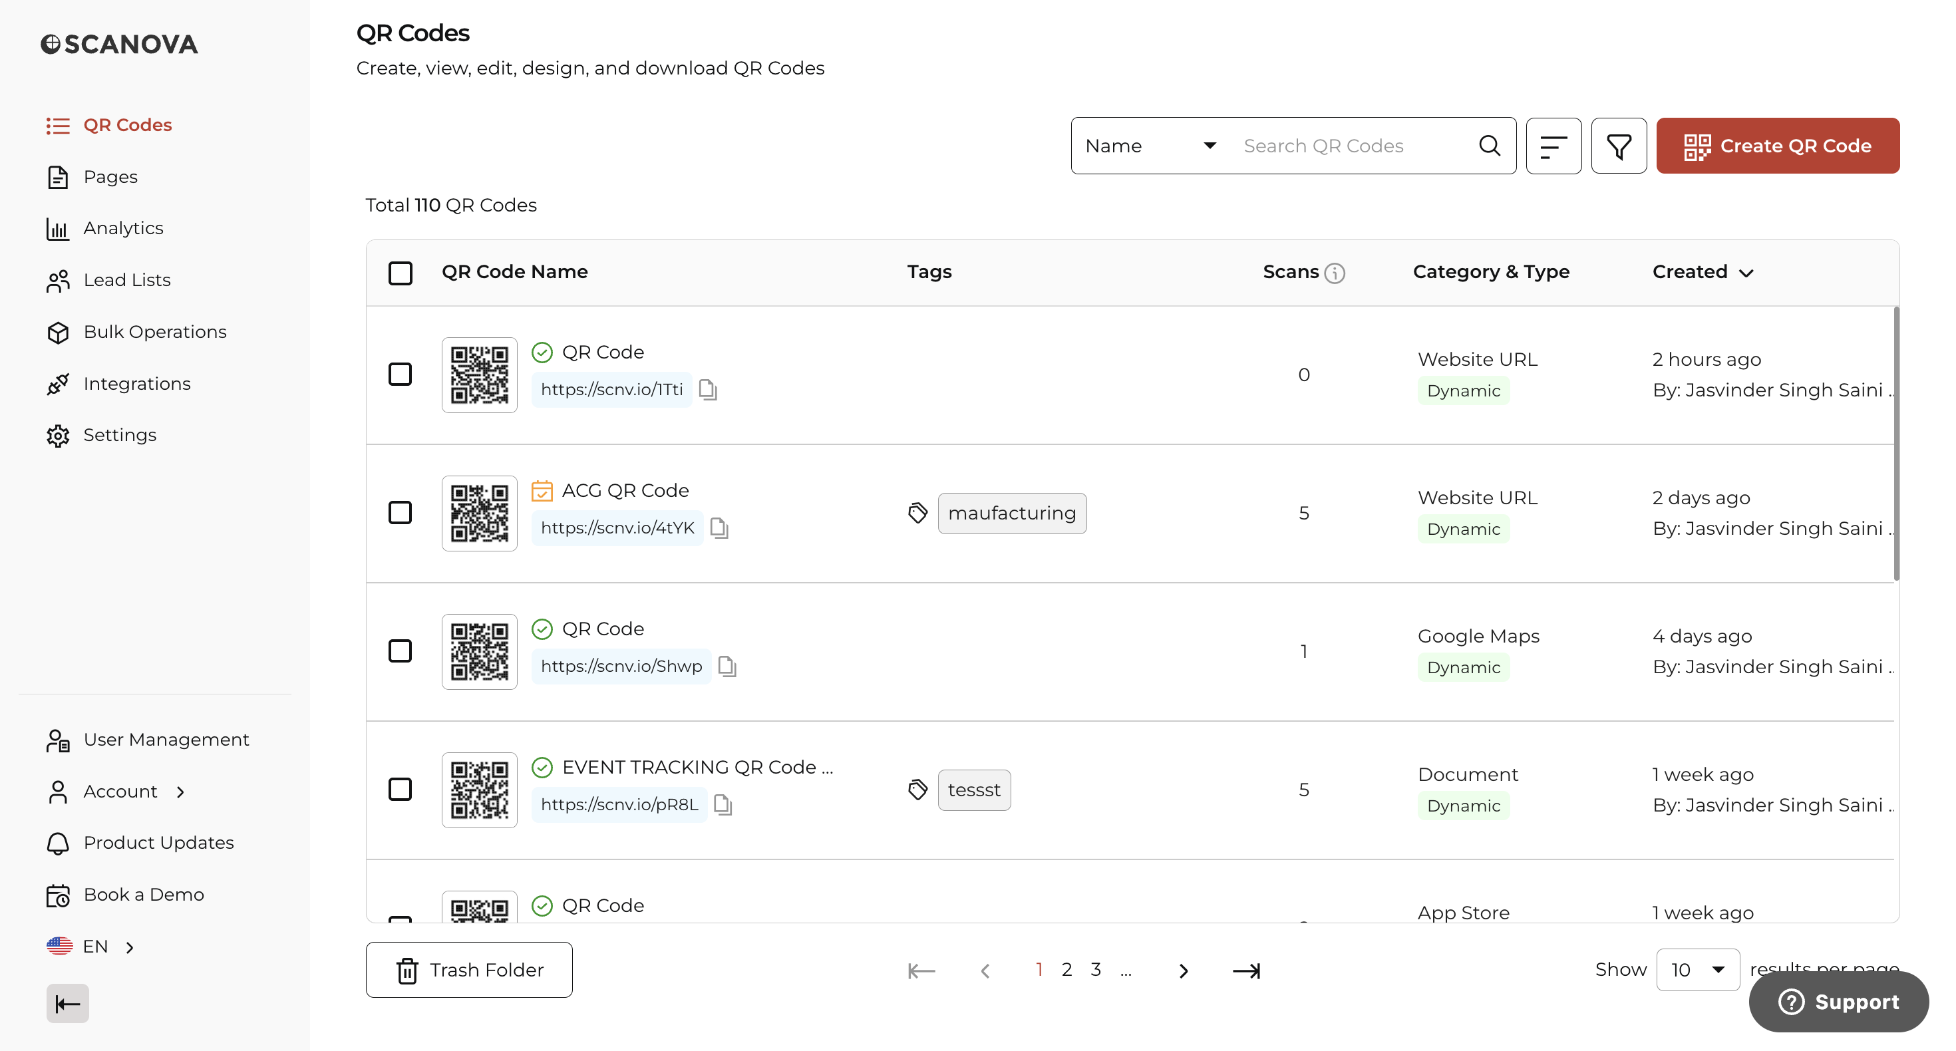This screenshot has width=1956, height=1051.
Task: Click the Book a Demo calendar icon
Action: pos(58,895)
